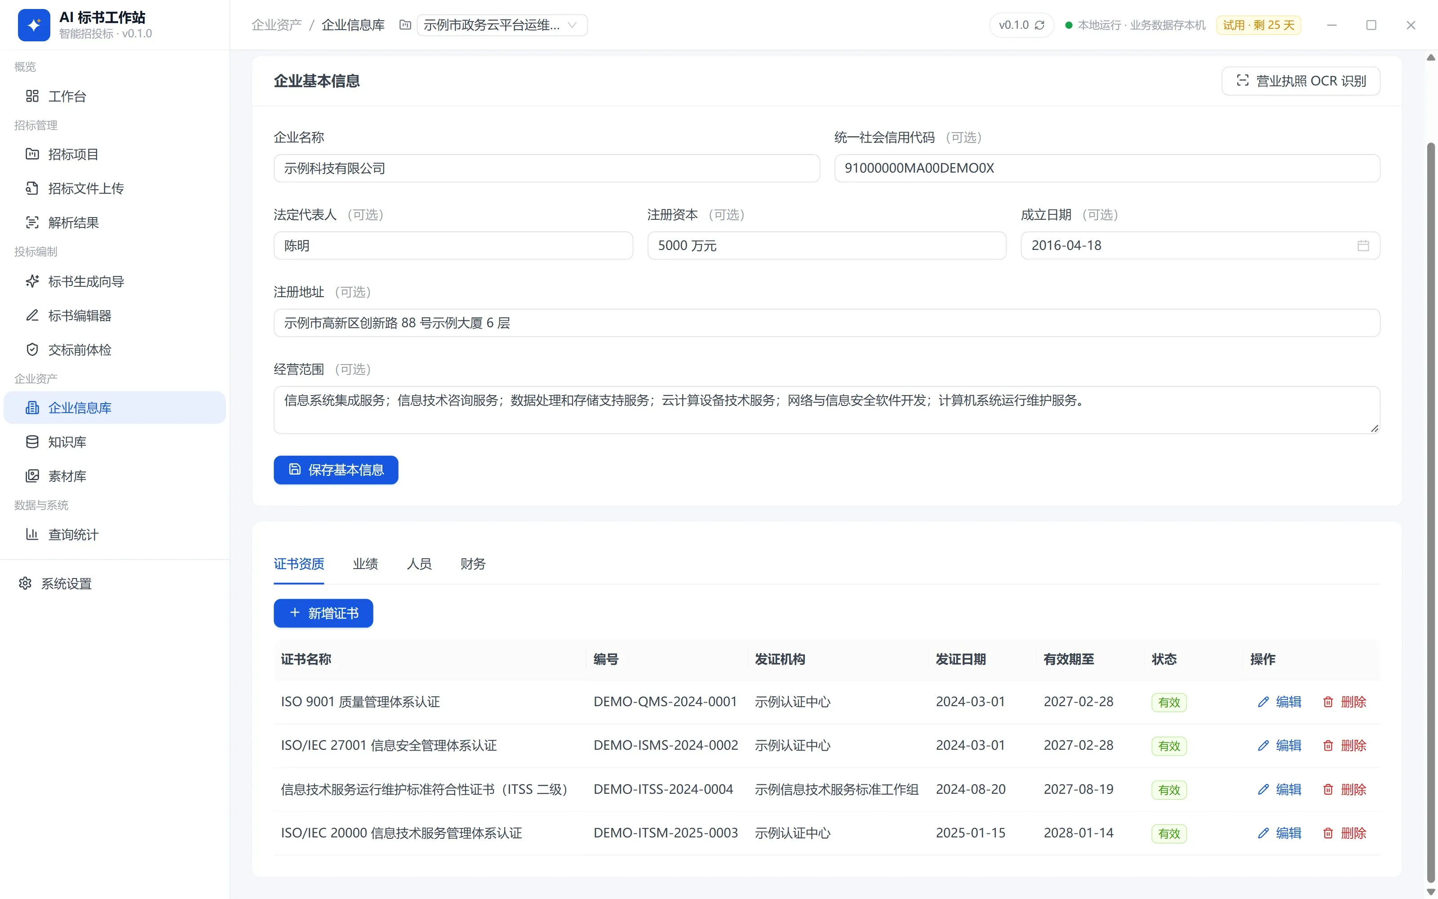Expand the 示例市政务云平台运维 project dropdown

pos(502,25)
